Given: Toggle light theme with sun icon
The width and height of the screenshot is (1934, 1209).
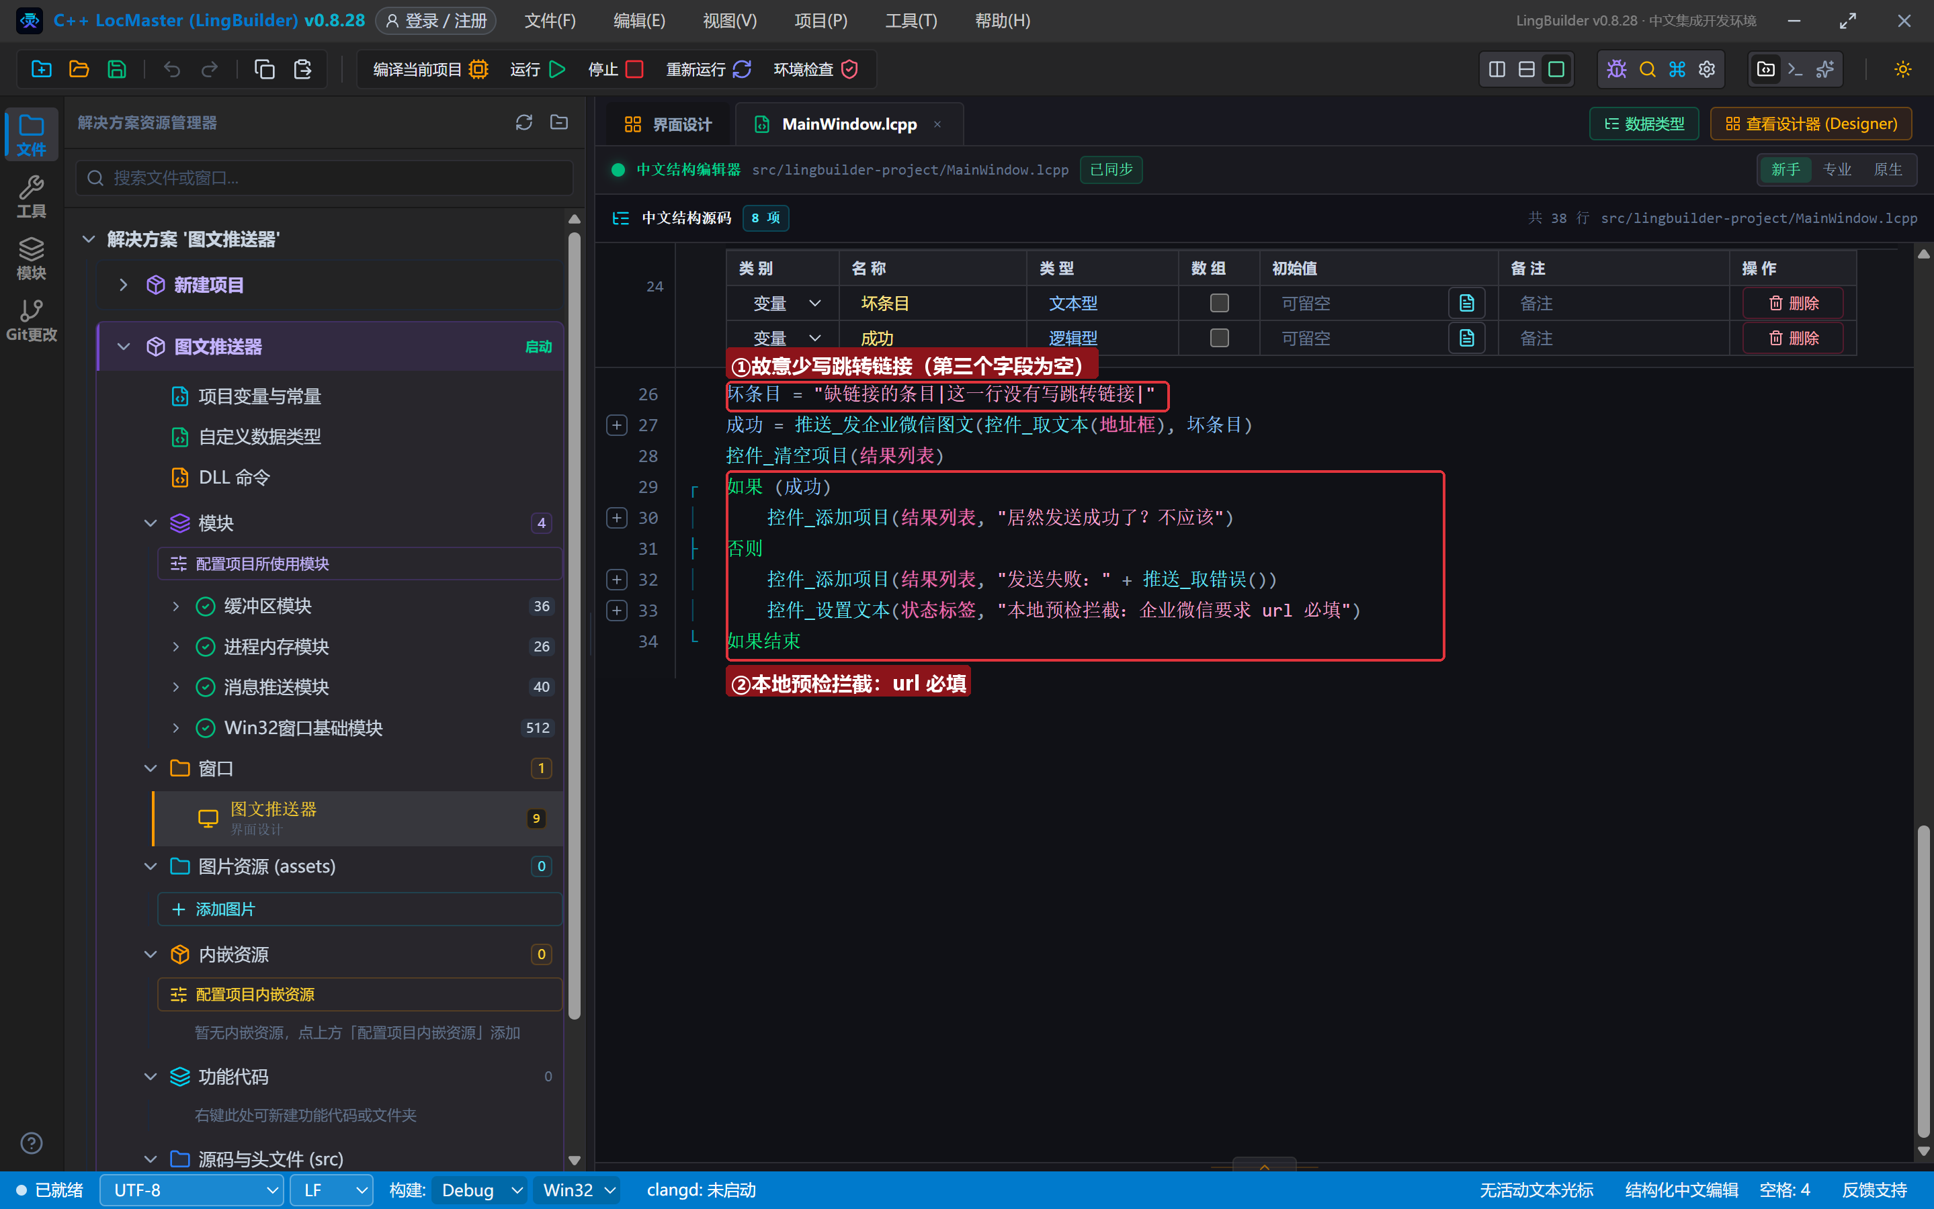Looking at the screenshot, I should [x=1903, y=70].
